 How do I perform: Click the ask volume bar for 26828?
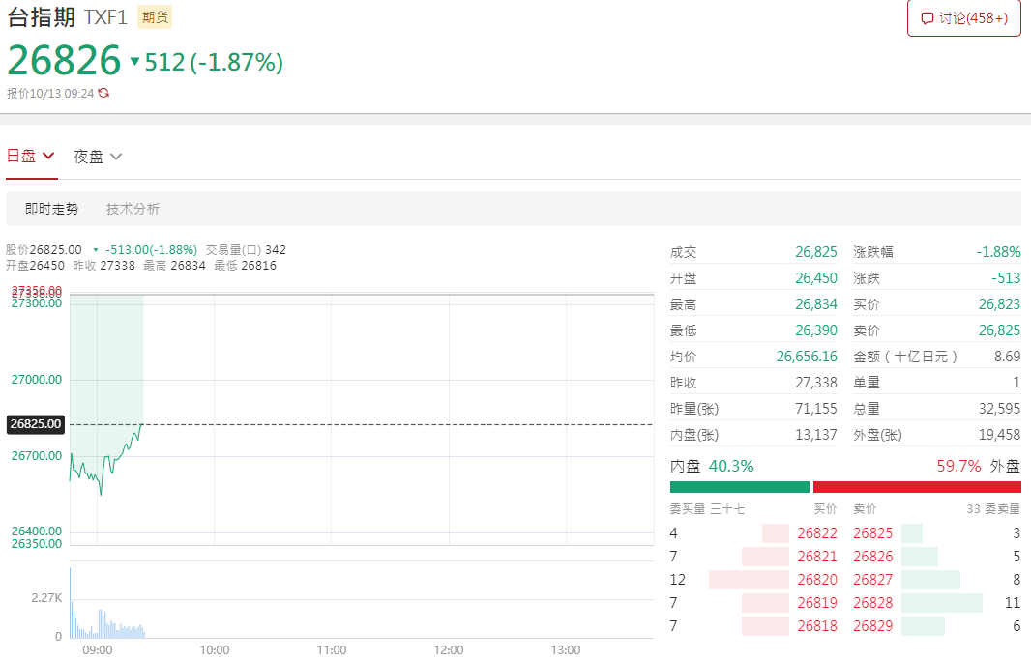(941, 603)
